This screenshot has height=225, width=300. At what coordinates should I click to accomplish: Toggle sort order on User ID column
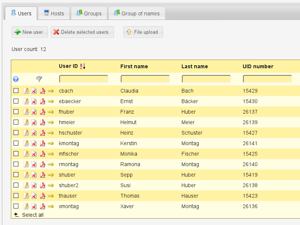83,66
